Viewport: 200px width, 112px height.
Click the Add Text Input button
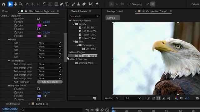click(50, 82)
